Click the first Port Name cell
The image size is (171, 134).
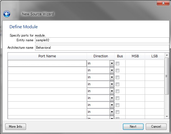(x=47, y=63)
